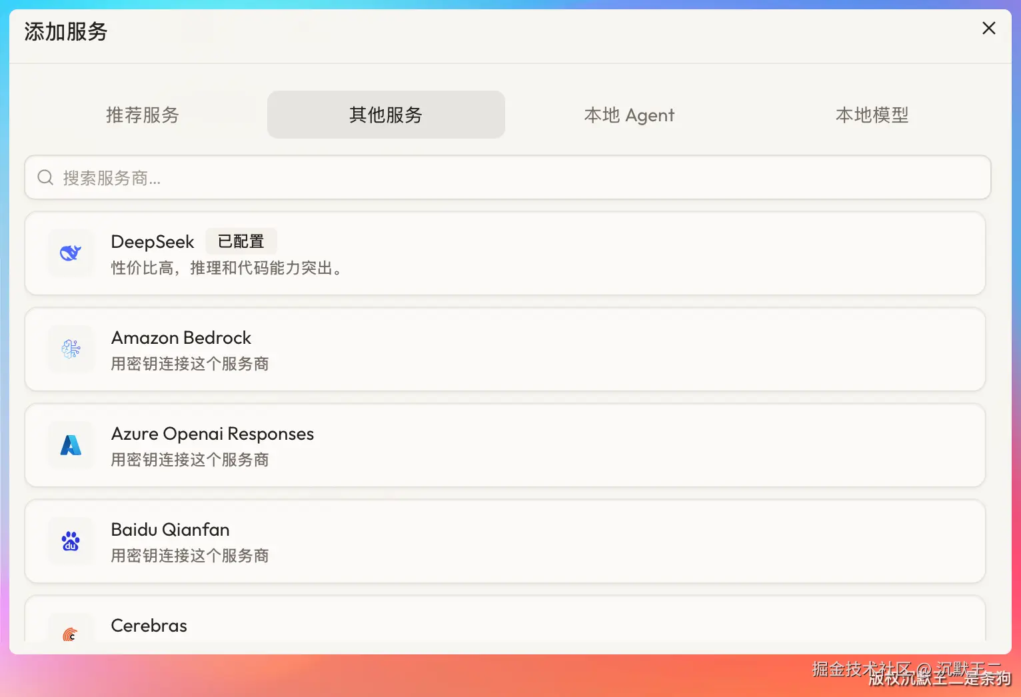Switch to the 推荐服务 tab

click(143, 115)
